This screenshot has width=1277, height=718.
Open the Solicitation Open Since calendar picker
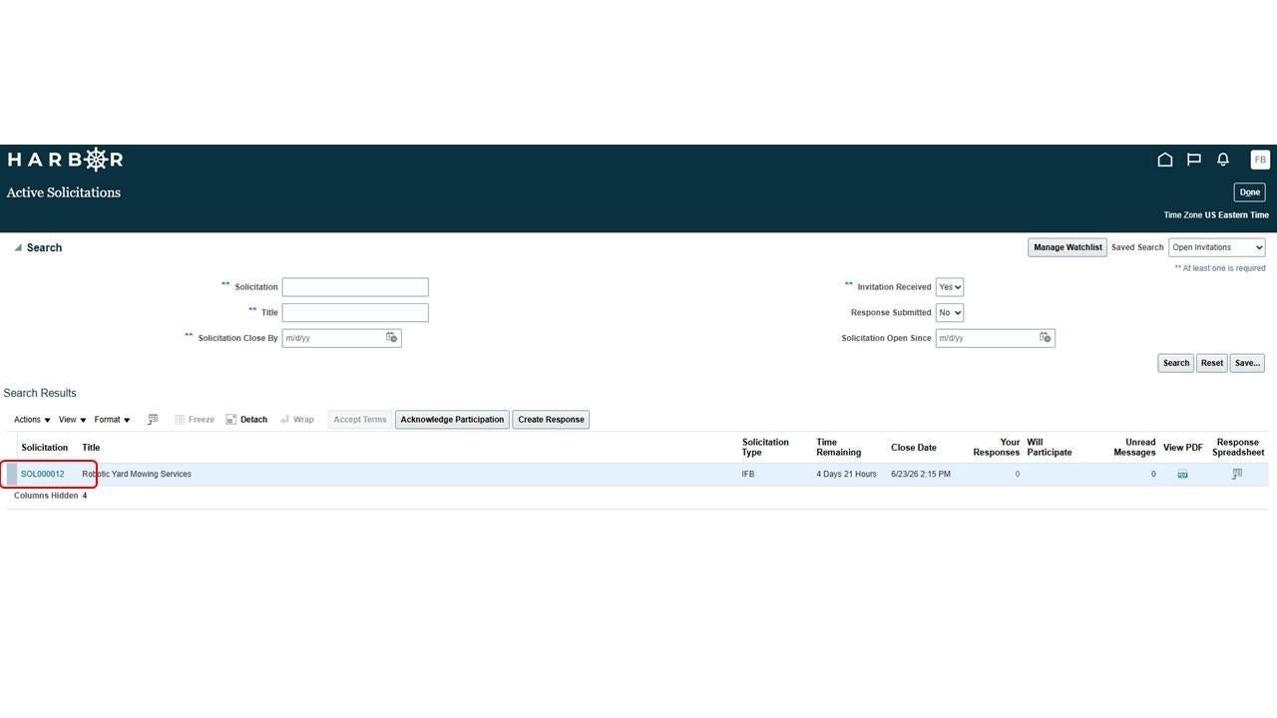pos(1046,338)
